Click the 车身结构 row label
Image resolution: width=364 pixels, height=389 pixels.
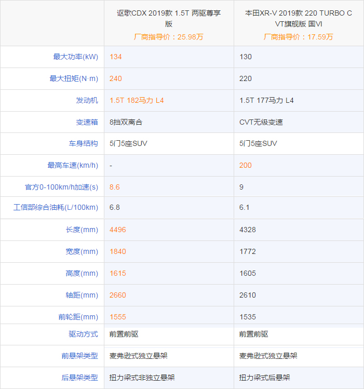pyautogui.click(x=83, y=144)
